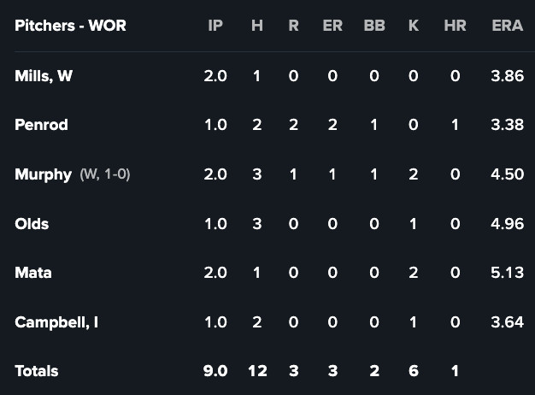Click the Penrod pitcher name
The image size is (535, 395).
(x=41, y=125)
